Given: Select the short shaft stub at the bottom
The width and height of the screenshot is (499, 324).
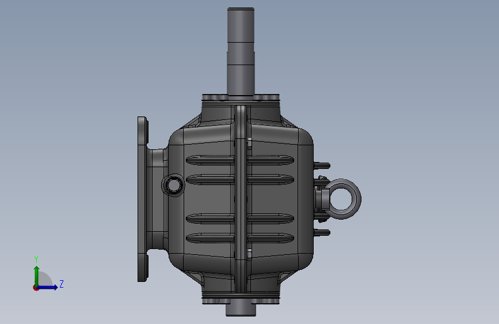Looking at the screenshot, I should tap(241, 309).
